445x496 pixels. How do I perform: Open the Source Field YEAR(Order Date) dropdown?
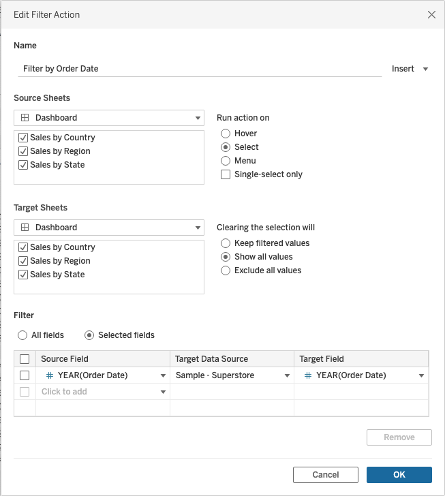click(x=163, y=375)
